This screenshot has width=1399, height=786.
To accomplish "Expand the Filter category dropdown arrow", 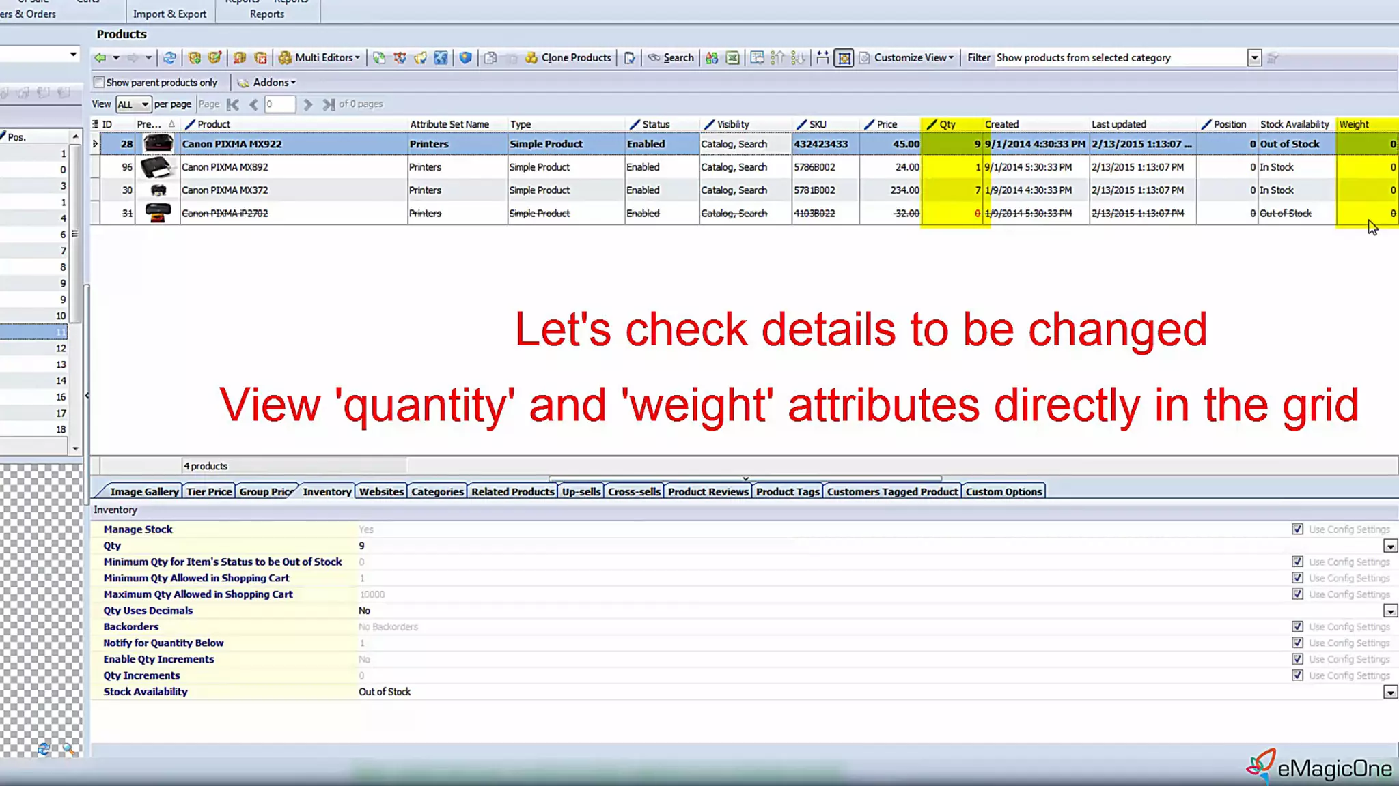I will pyautogui.click(x=1254, y=58).
